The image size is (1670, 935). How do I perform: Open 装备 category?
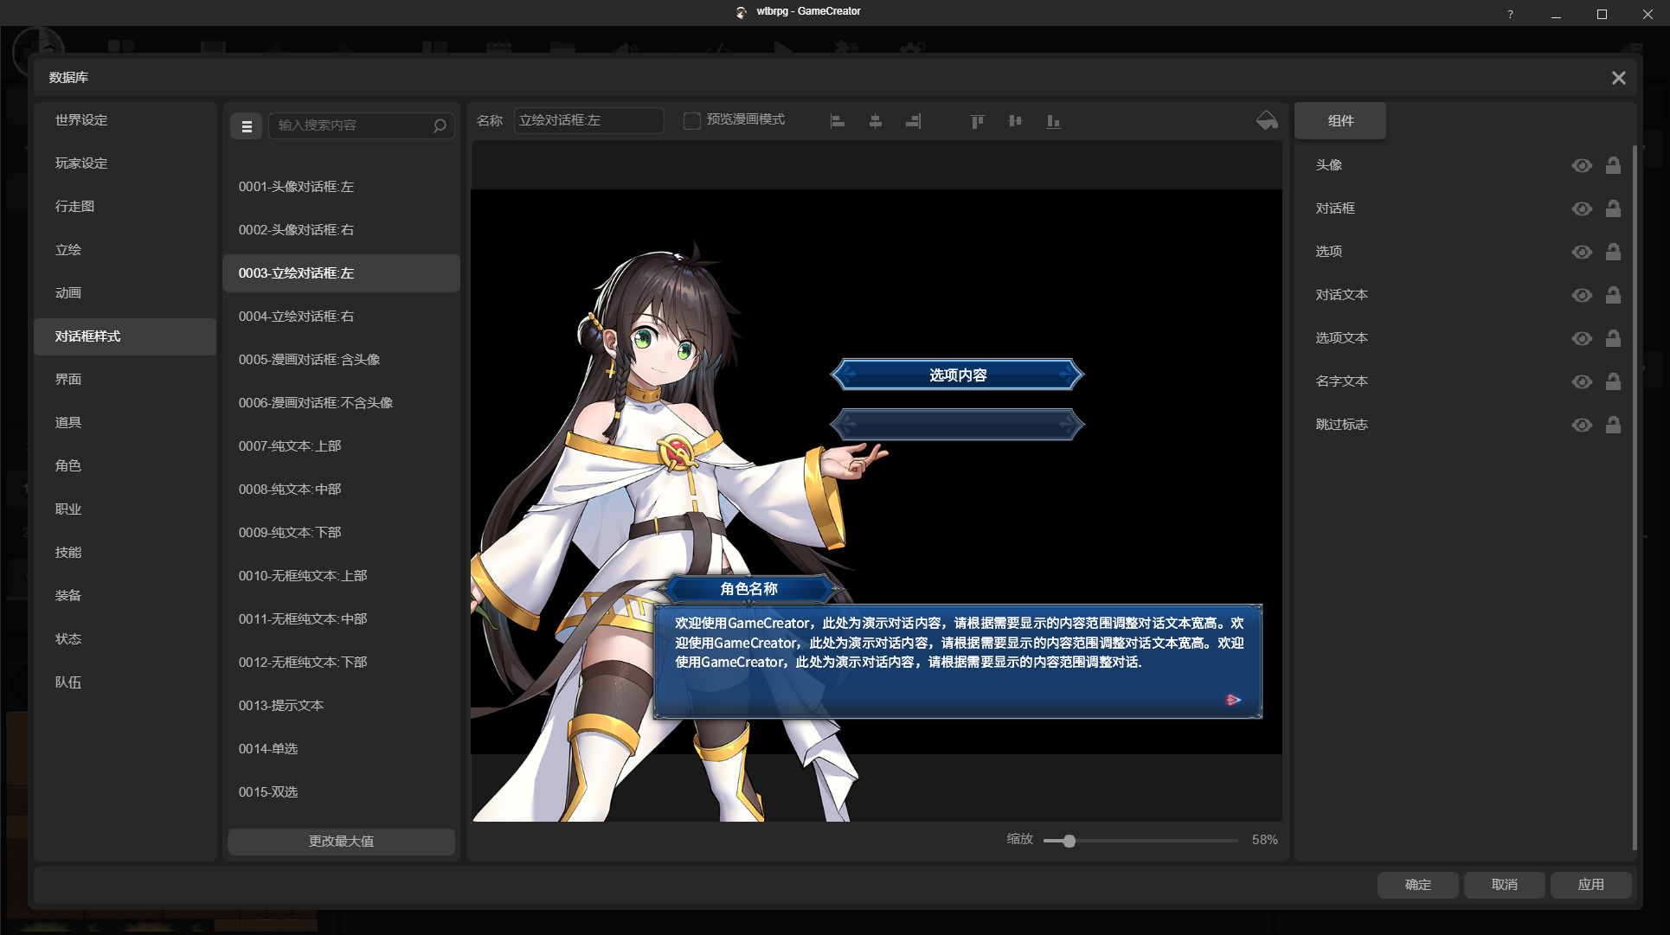pyautogui.click(x=125, y=596)
